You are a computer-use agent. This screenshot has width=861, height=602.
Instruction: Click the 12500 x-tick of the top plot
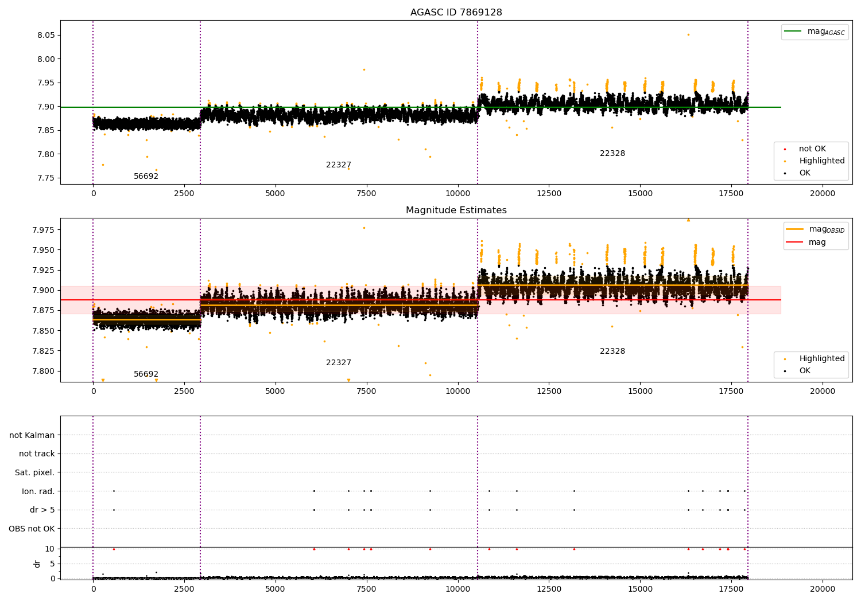pyautogui.click(x=549, y=194)
